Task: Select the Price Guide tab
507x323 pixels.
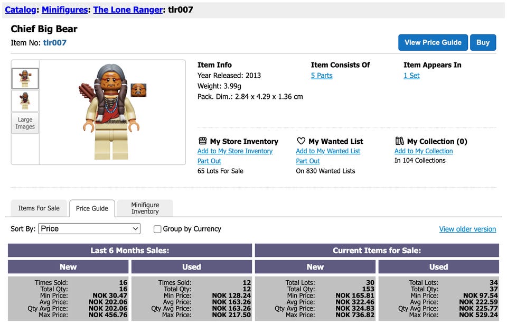Action: click(x=92, y=208)
